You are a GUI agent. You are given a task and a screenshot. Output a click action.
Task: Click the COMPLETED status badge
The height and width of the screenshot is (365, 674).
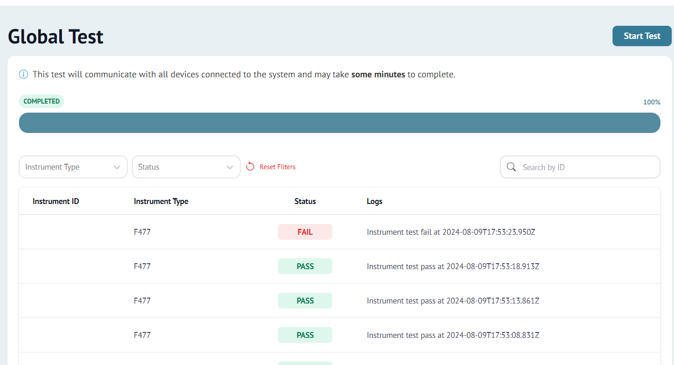pos(42,101)
